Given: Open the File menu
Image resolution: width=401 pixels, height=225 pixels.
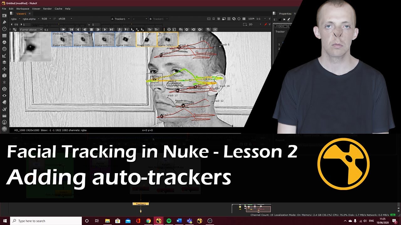Looking at the screenshot, I should [4, 9].
